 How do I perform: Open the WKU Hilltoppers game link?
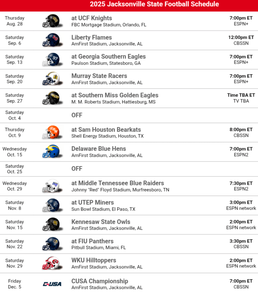(x=94, y=260)
